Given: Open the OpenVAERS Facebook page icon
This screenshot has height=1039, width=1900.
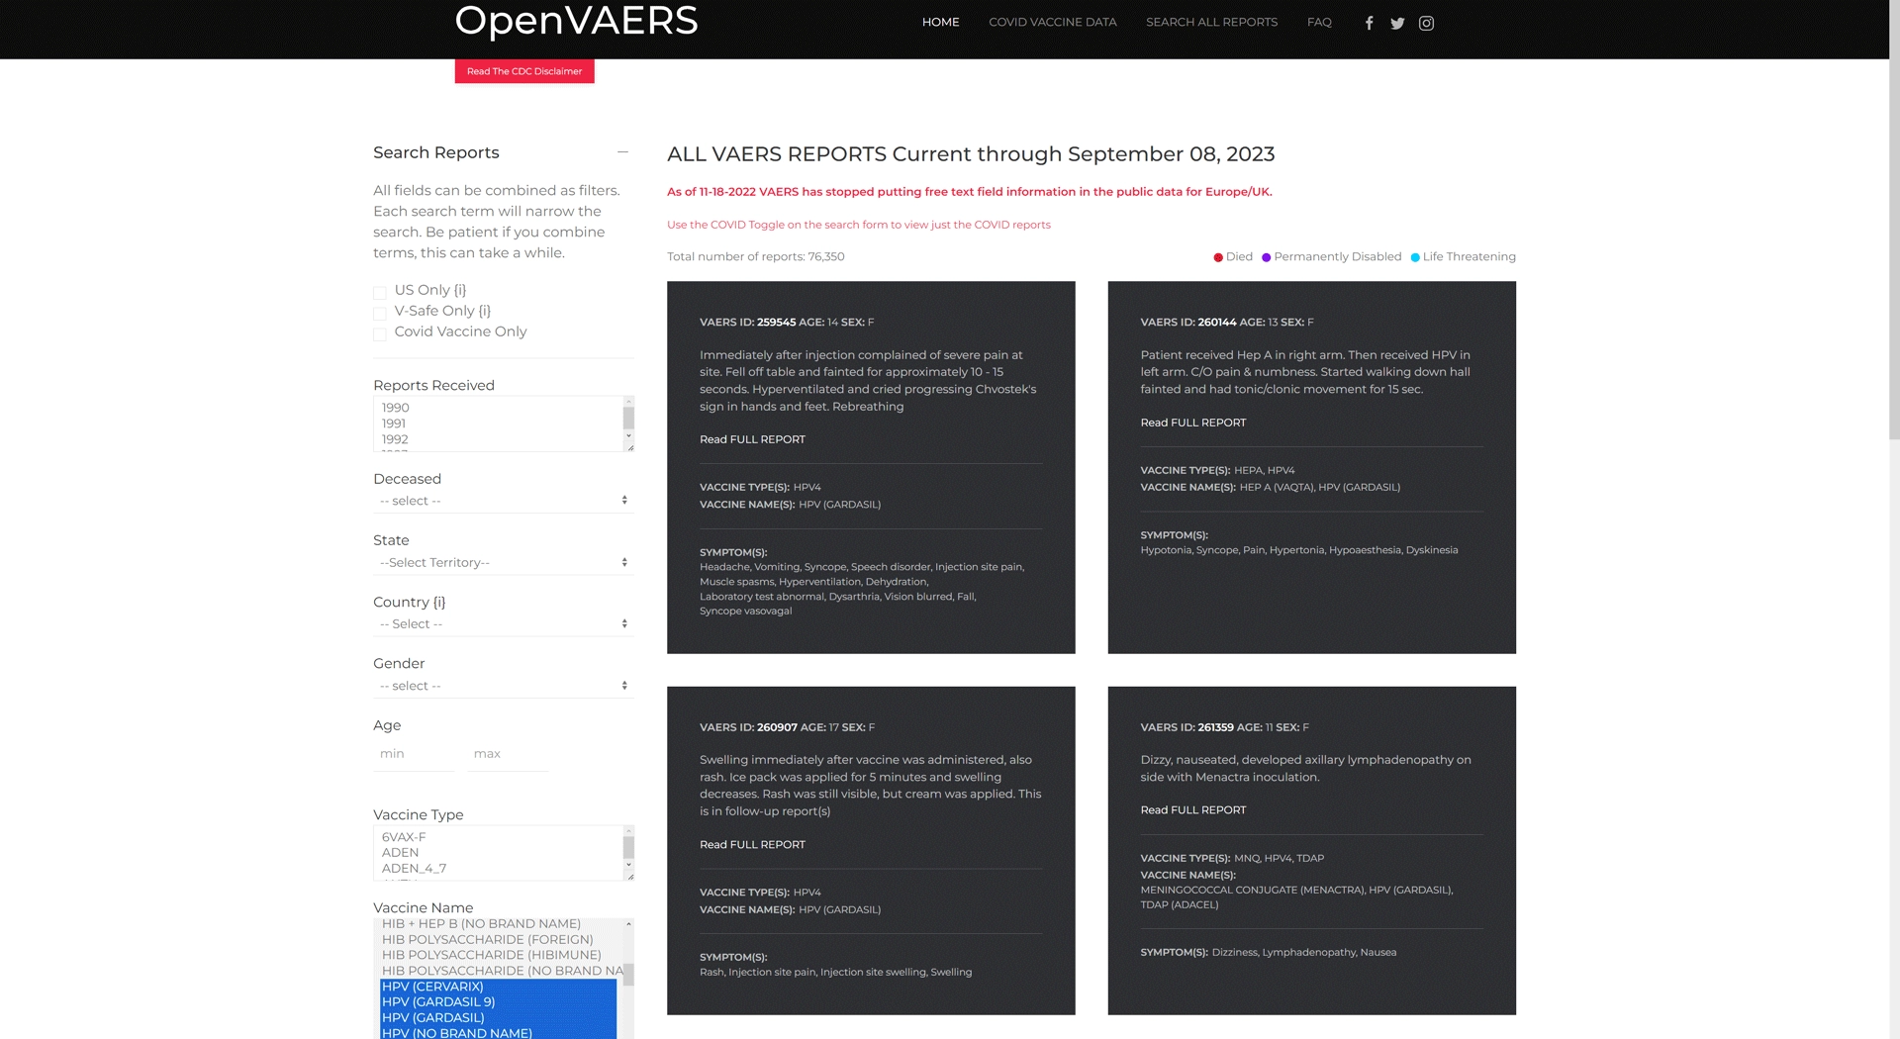Looking at the screenshot, I should 1369,23.
